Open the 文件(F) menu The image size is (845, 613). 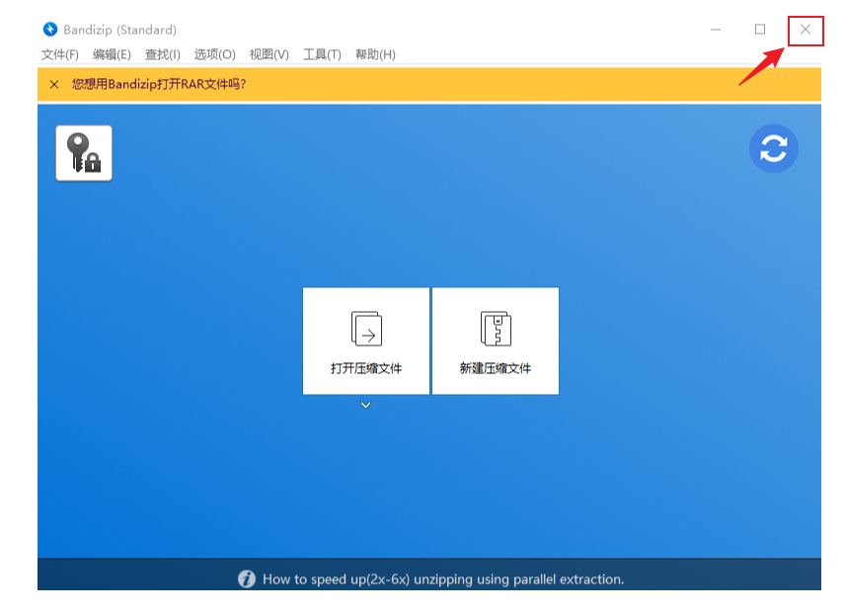click(60, 54)
